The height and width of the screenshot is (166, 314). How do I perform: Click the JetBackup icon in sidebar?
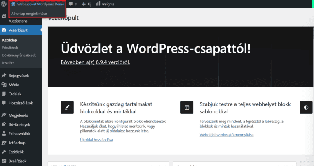pos(4,143)
